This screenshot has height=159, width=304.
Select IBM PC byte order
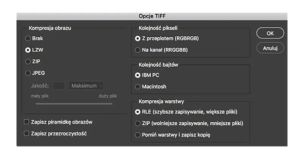(138, 75)
